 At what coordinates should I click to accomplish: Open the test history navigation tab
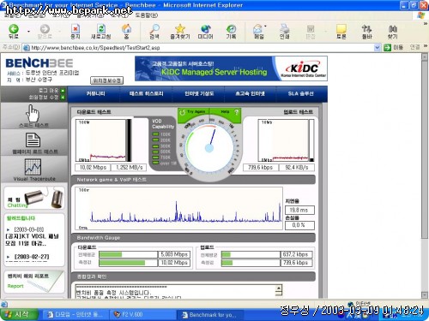pos(146,93)
